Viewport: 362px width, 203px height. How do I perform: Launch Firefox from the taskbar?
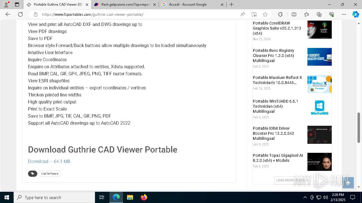click(144, 197)
